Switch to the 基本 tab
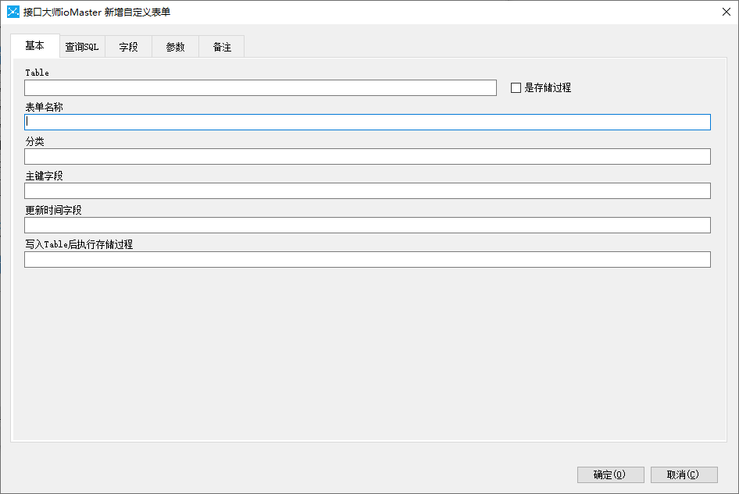This screenshot has width=739, height=494. tap(35, 46)
